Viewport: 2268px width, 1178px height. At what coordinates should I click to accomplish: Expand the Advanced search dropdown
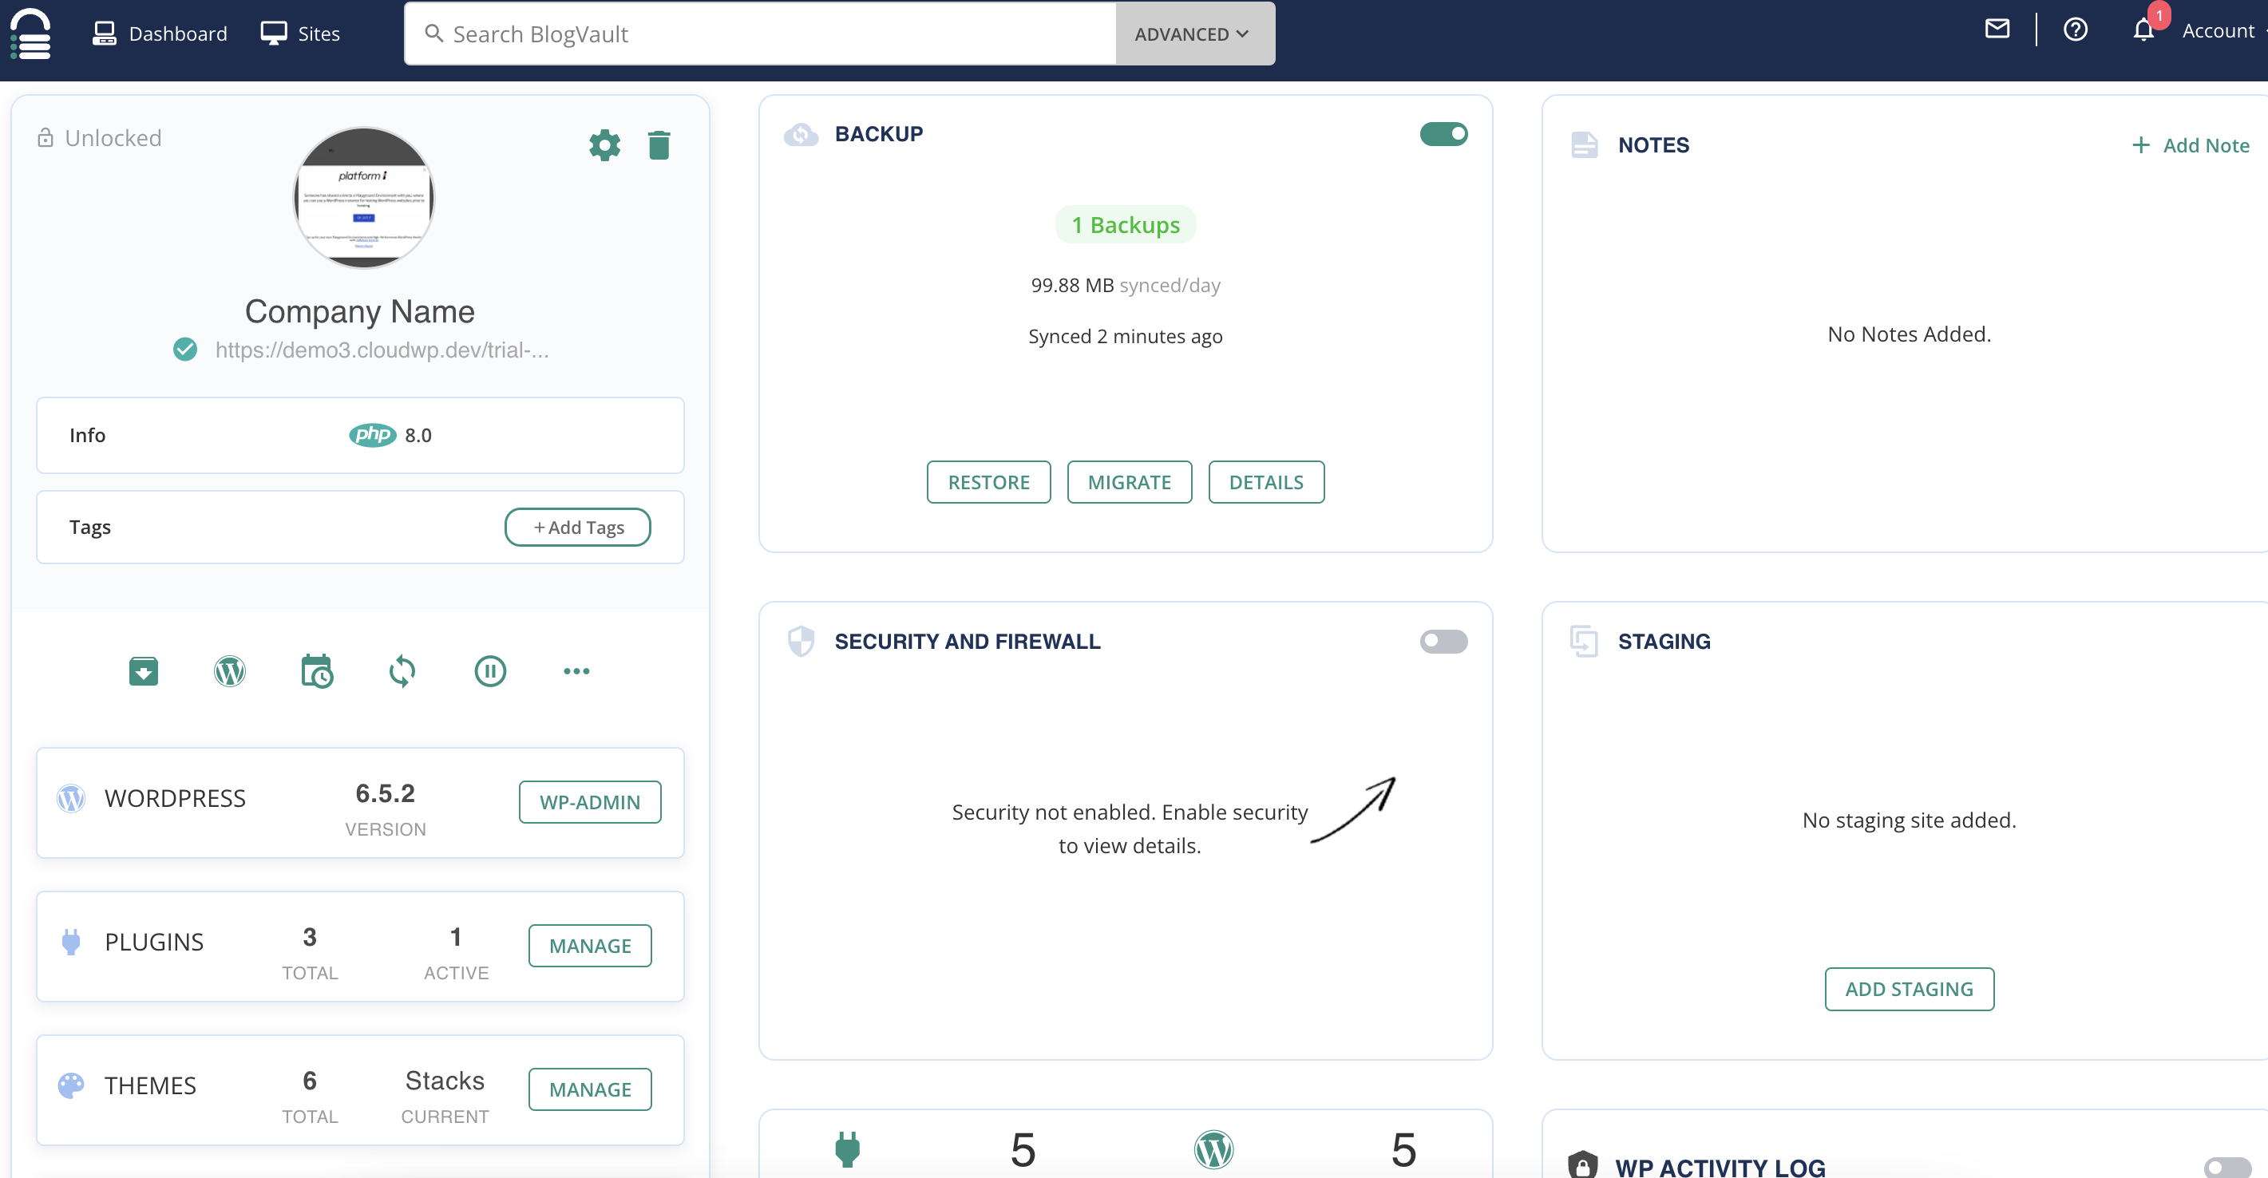(1193, 33)
